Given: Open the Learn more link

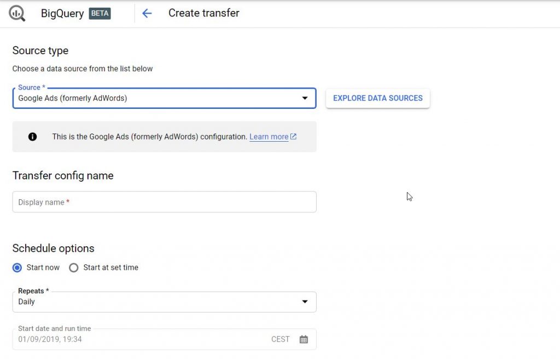Looking at the screenshot, I should click(269, 137).
